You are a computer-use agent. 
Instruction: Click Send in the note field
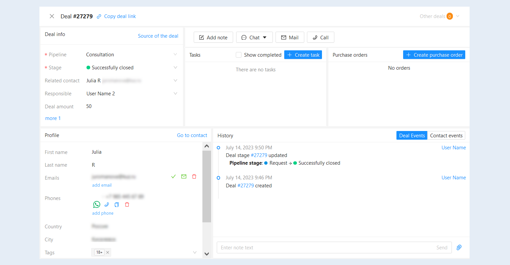[442, 248]
